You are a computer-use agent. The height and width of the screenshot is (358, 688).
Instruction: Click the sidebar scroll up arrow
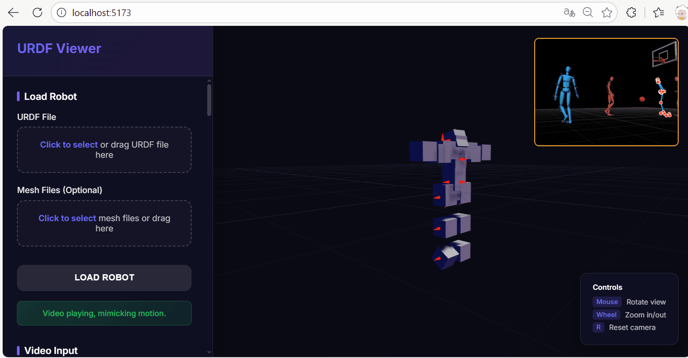209,81
